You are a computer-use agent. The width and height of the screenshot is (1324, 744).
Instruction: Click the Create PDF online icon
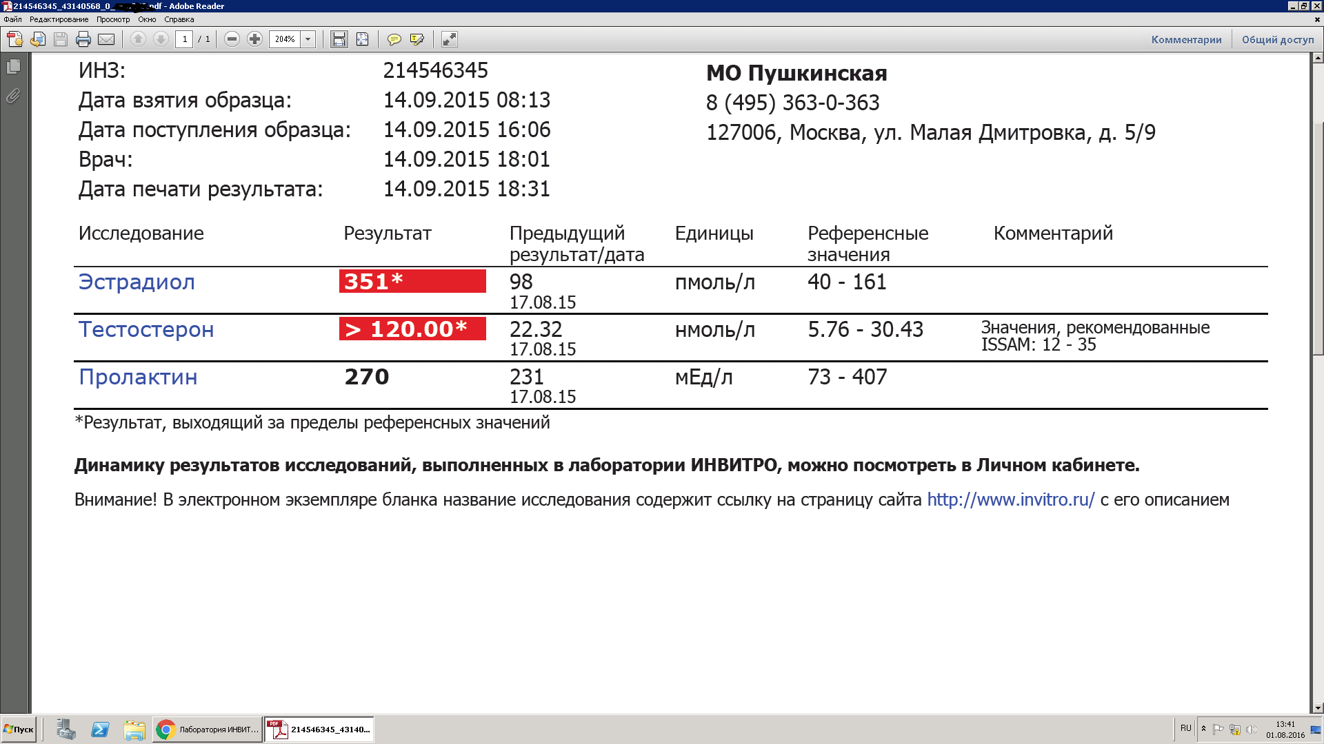(14, 39)
